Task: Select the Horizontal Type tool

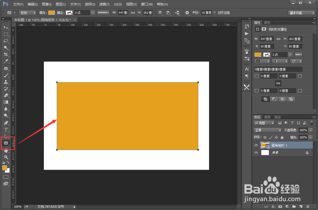Action: pyautogui.click(x=6, y=129)
